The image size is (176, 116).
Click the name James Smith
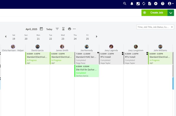(62, 50)
